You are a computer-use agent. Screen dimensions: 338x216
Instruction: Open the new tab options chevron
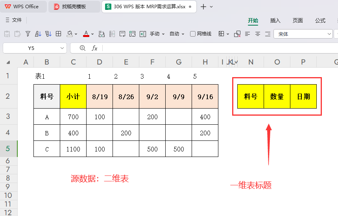click(x=211, y=7)
